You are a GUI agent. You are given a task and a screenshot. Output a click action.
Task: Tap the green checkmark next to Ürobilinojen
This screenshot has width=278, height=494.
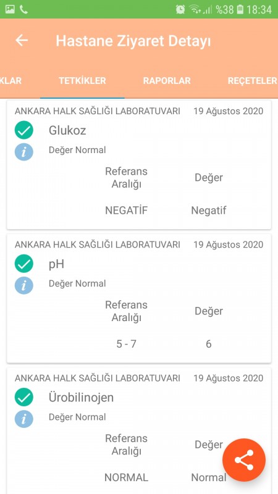click(24, 397)
